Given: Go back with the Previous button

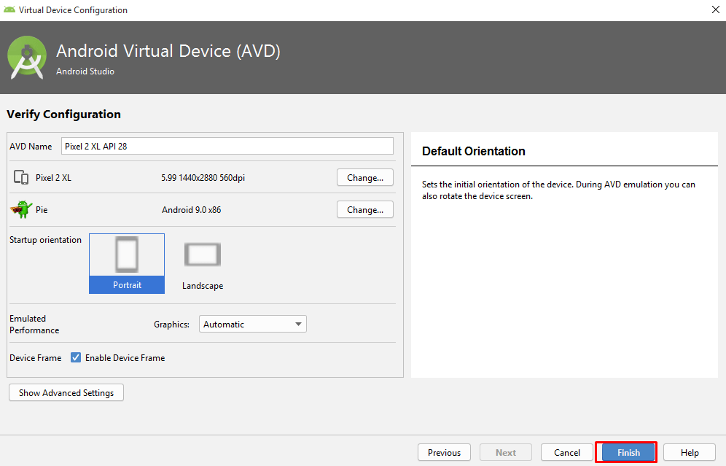Looking at the screenshot, I should tap(444, 452).
